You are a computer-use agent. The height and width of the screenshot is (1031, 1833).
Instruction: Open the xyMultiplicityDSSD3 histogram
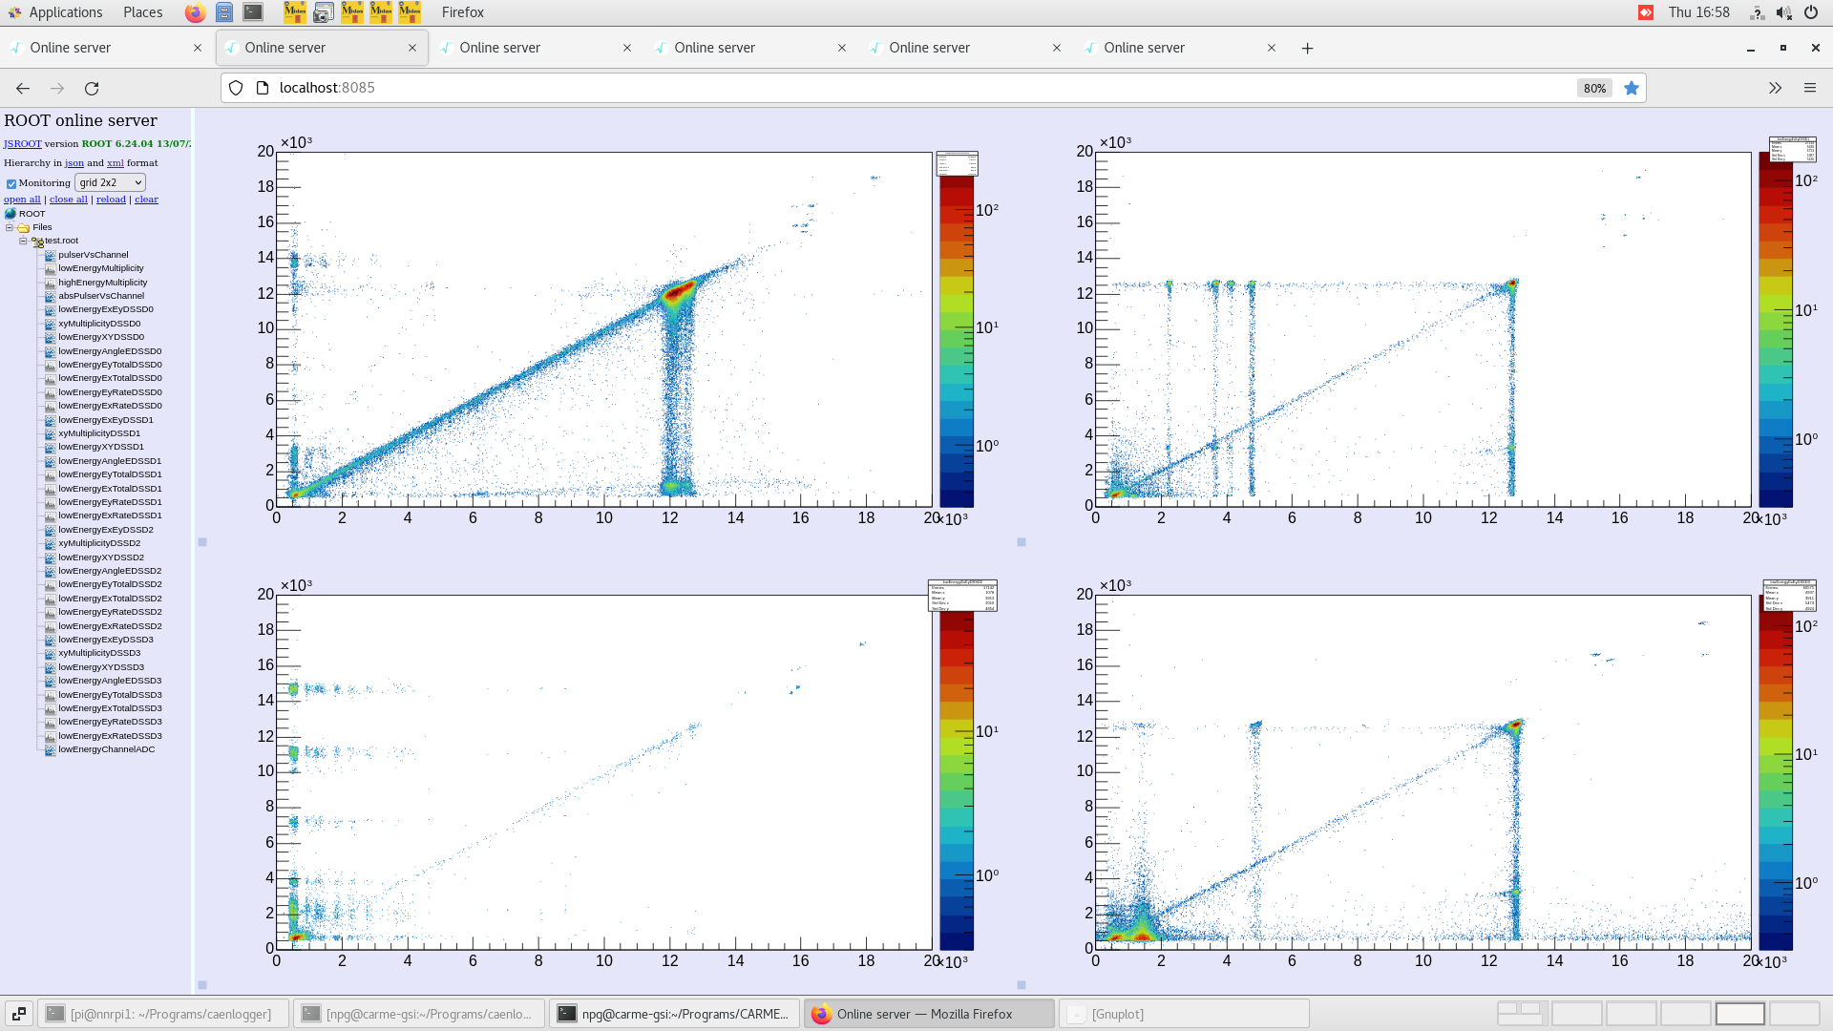[x=99, y=652]
